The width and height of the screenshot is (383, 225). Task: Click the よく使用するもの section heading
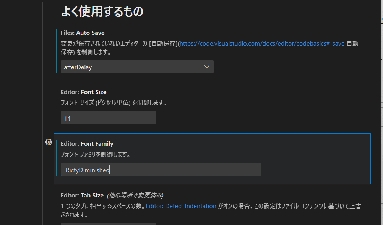102,11
